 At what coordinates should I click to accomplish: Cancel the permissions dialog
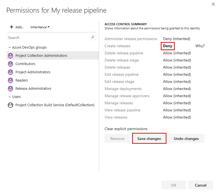coord(200,185)
